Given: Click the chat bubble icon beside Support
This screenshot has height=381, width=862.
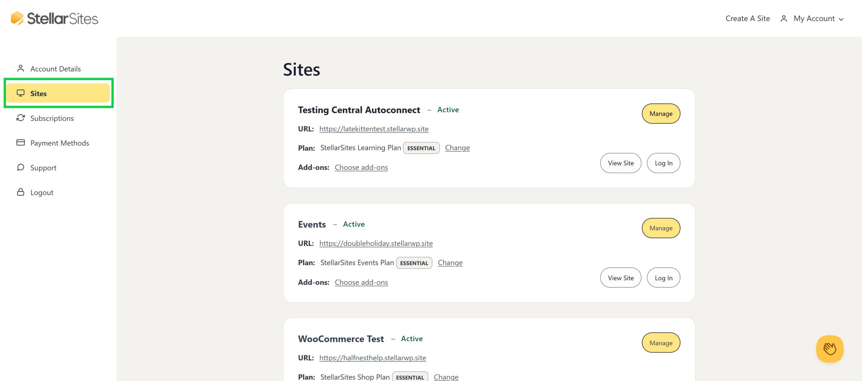Looking at the screenshot, I should coord(21,167).
